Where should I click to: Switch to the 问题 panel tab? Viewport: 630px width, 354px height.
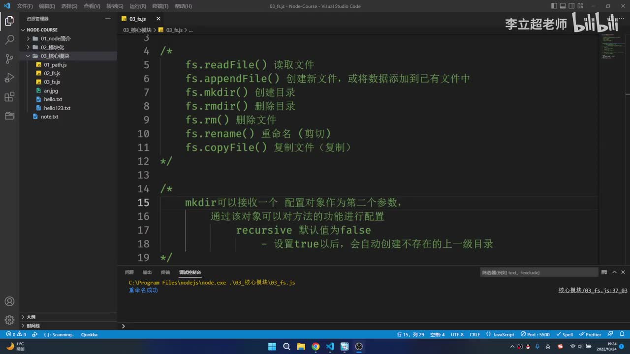click(x=129, y=272)
